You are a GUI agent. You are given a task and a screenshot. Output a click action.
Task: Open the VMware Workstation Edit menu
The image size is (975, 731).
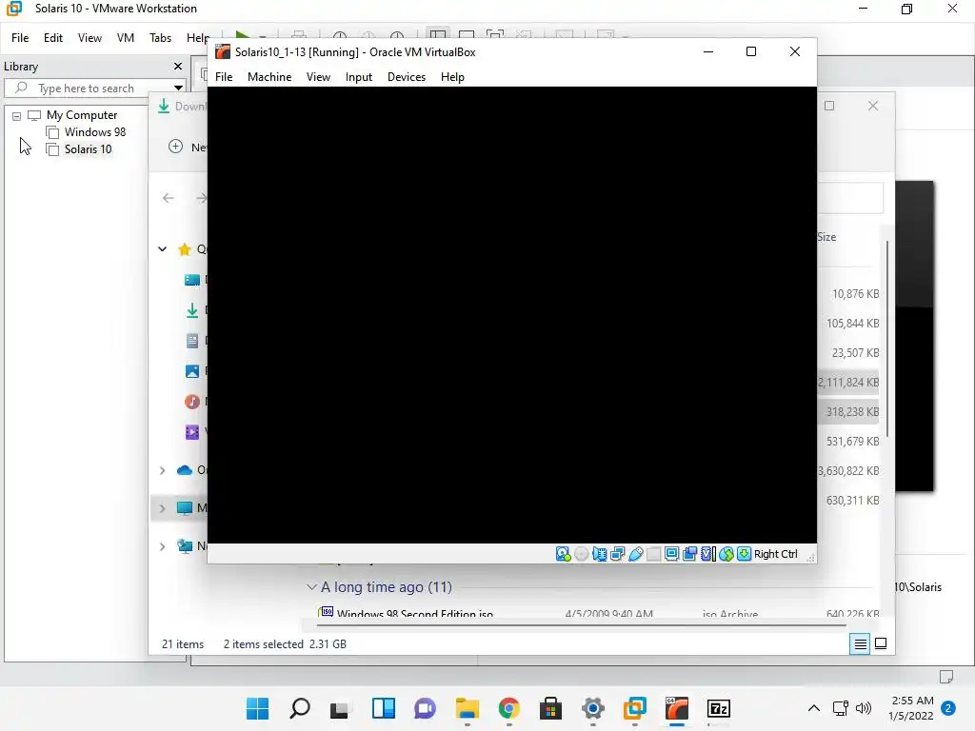point(53,38)
